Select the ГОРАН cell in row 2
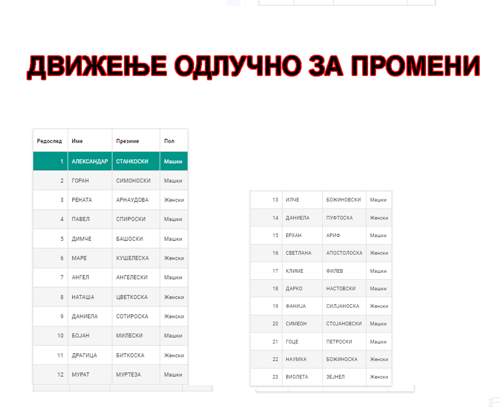 [x=80, y=181]
